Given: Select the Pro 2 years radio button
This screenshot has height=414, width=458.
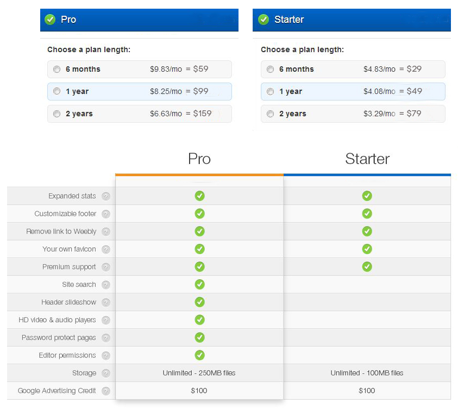Looking at the screenshot, I should [x=57, y=114].
